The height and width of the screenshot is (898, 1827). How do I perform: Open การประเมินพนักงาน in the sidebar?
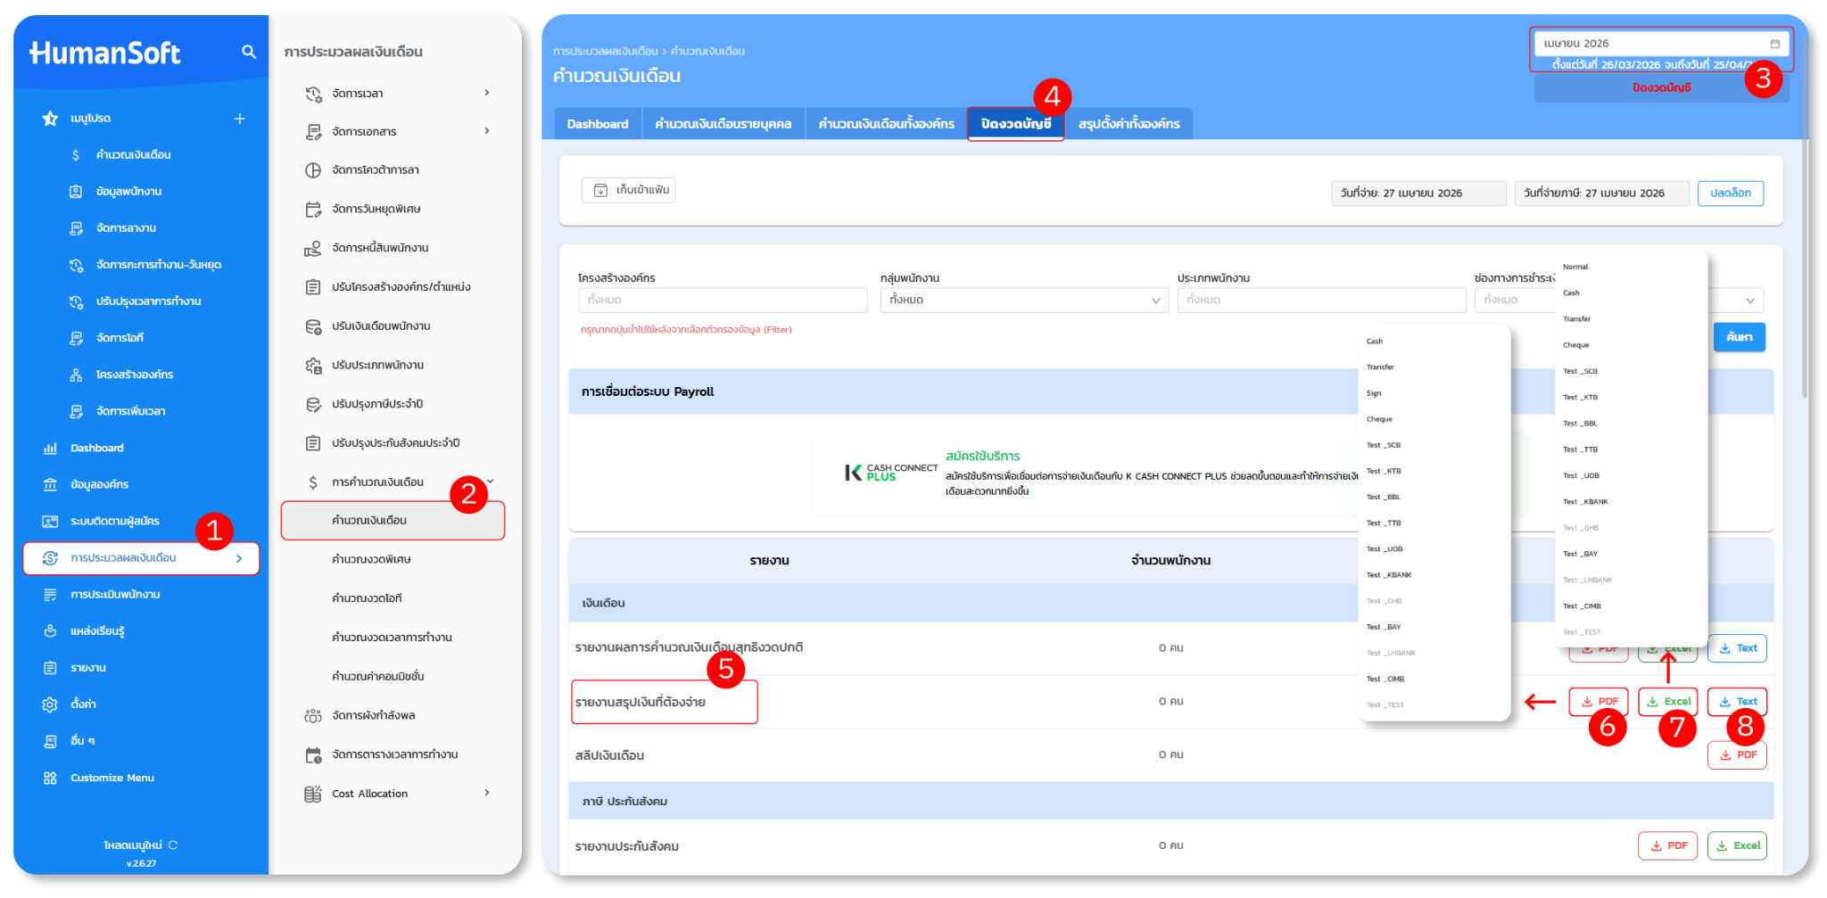click(115, 595)
